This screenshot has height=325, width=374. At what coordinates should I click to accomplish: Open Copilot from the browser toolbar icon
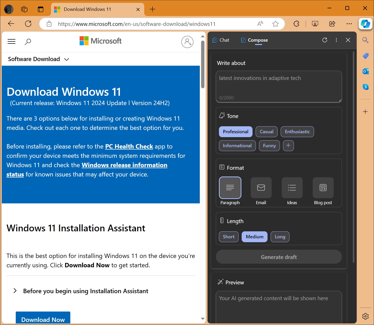[365, 24]
